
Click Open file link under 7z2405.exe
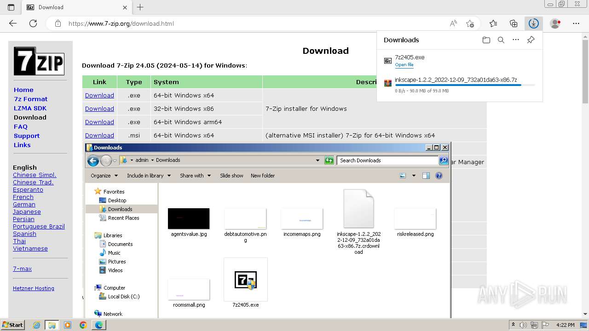(404, 65)
